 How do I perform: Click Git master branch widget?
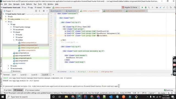pyautogui.click(x=162, y=93)
